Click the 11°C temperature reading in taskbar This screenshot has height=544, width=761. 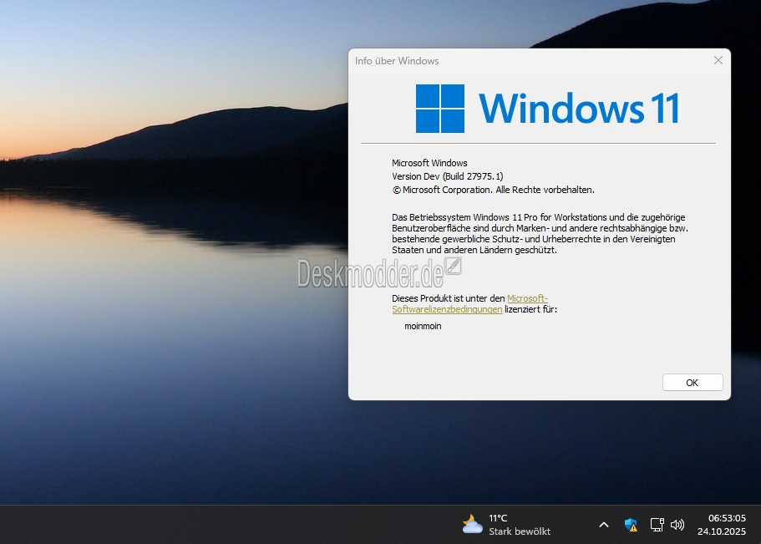[x=498, y=518]
